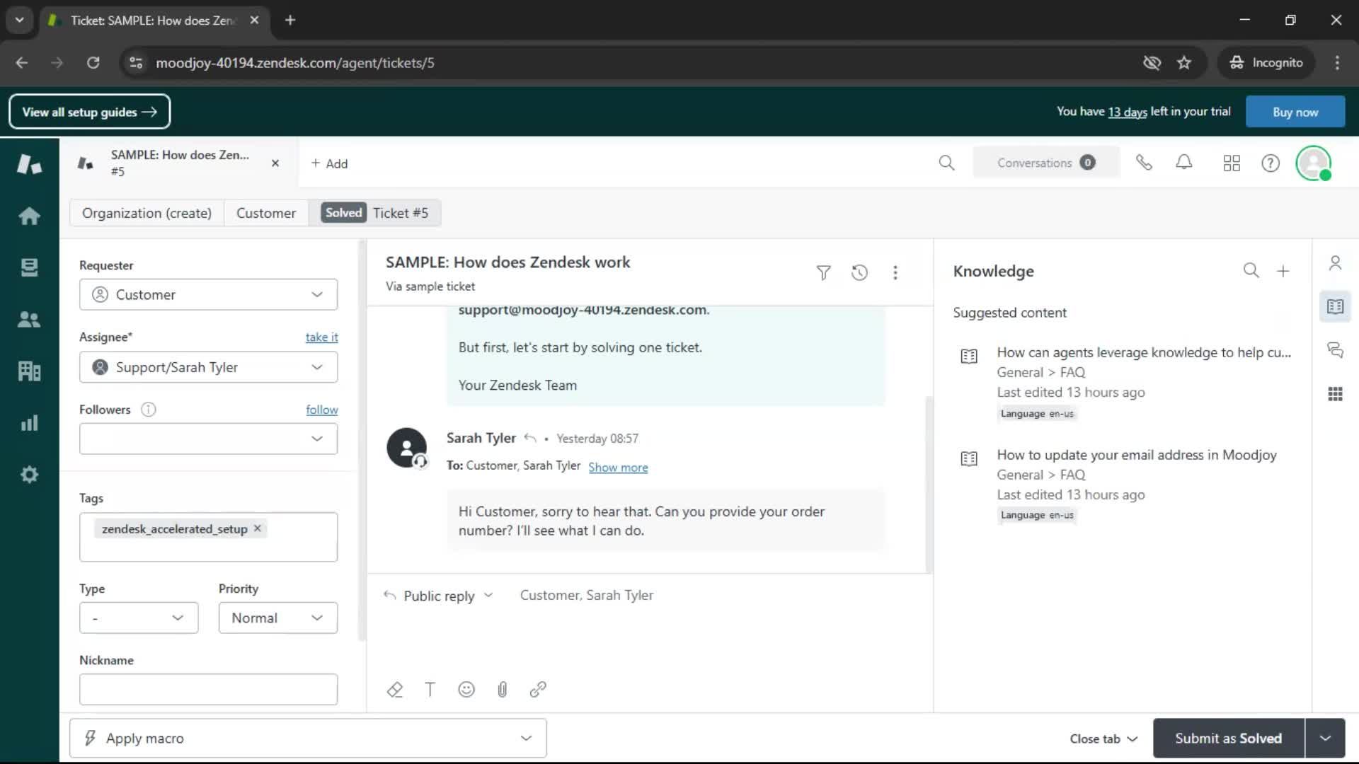
Task: Expand Submit status options arrow
Action: click(1325, 738)
